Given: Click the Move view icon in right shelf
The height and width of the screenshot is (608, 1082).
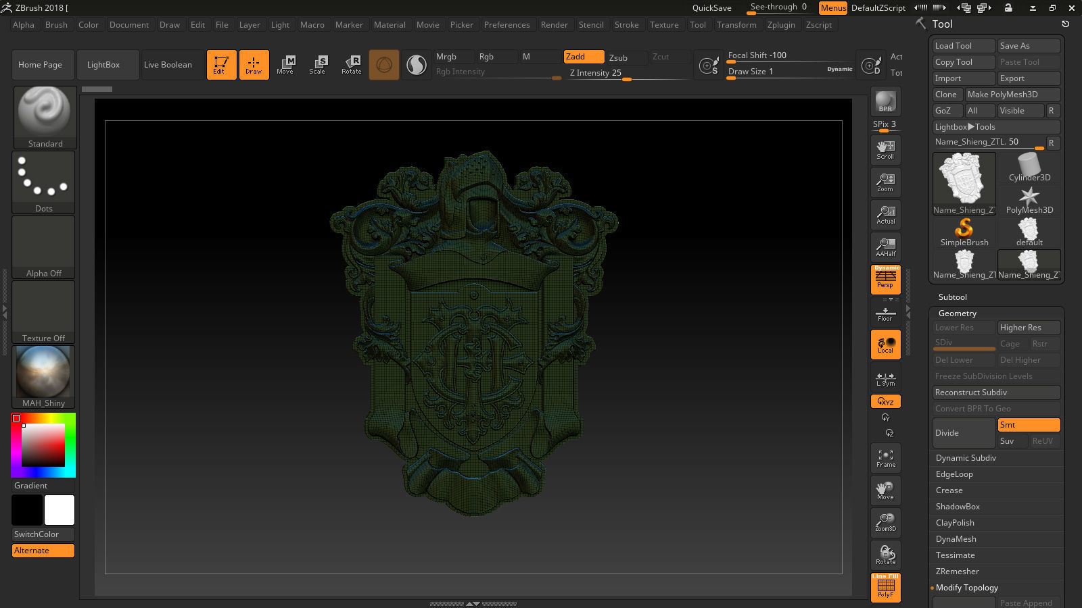Looking at the screenshot, I should pos(885,490).
